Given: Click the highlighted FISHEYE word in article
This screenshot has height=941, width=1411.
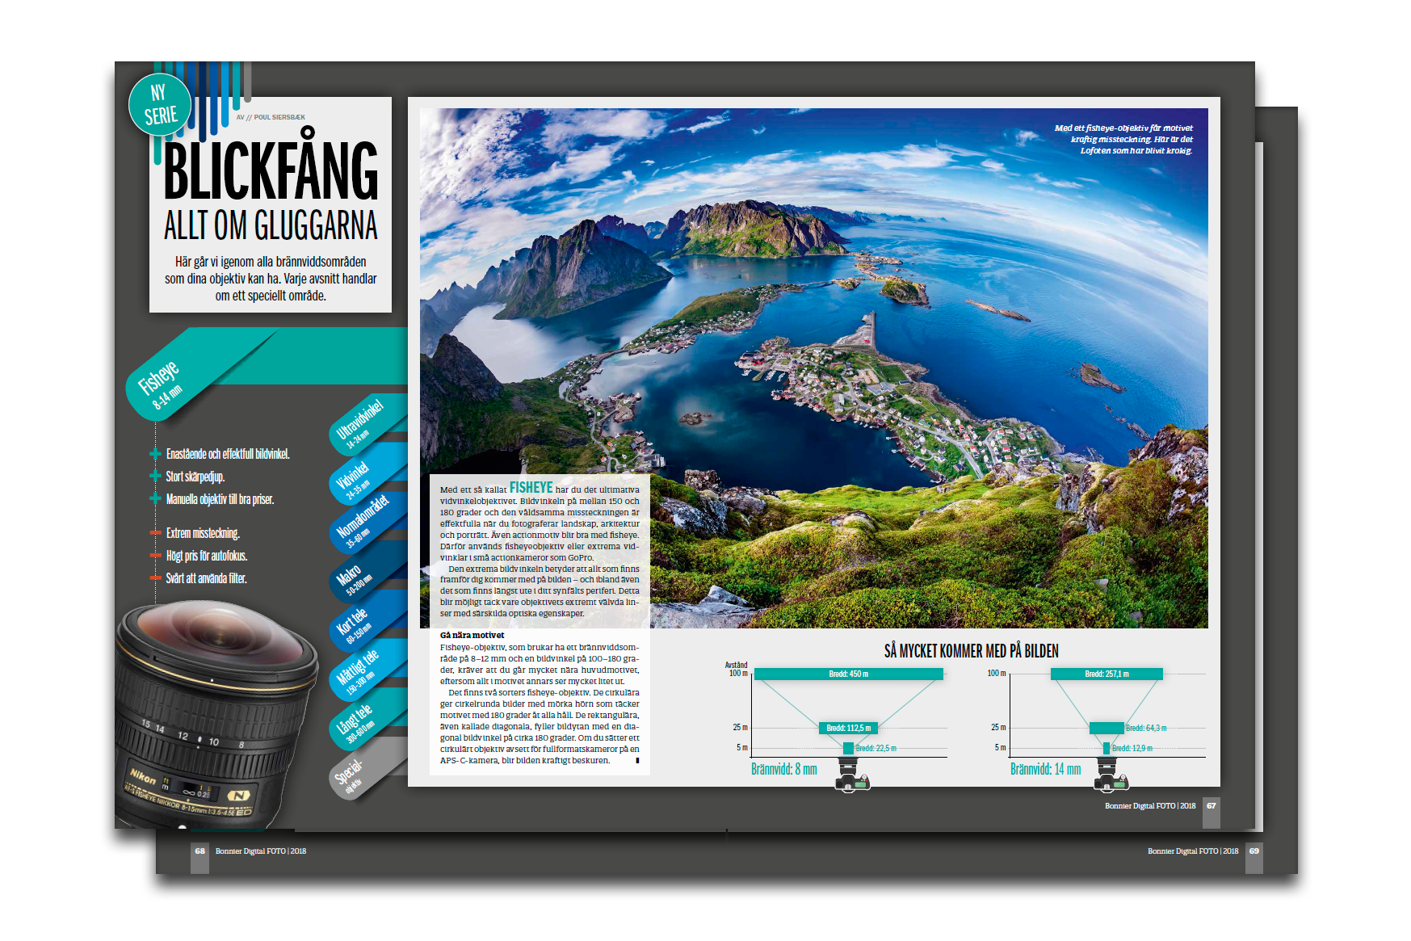Looking at the screenshot, I should click(x=531, y=488).
